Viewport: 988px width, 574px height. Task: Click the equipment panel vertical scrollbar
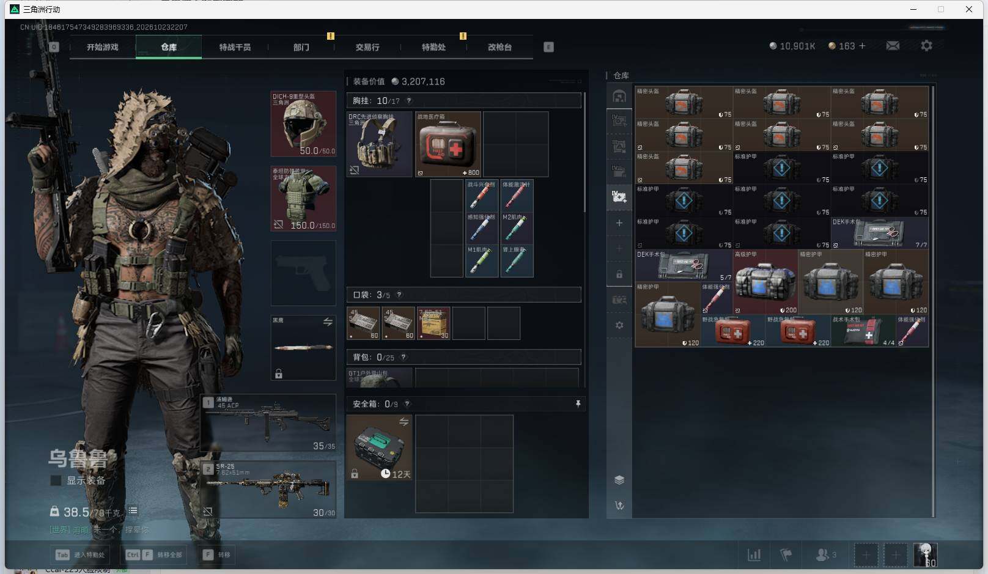tap(585, 153)
